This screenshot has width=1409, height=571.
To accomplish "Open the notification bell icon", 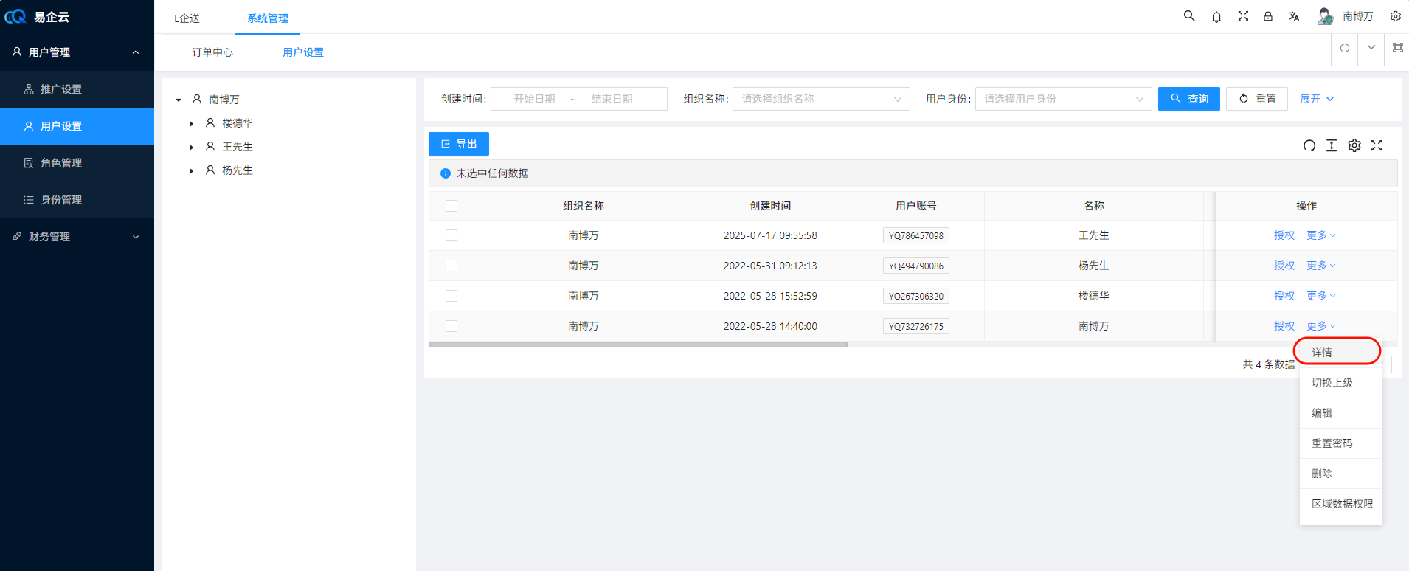I will 1216,16.
